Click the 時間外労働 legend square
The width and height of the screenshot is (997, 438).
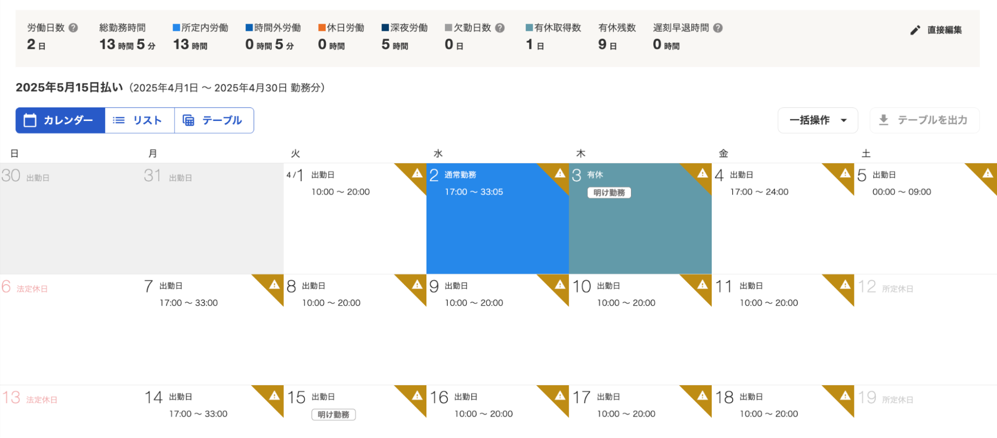[249, 28]
